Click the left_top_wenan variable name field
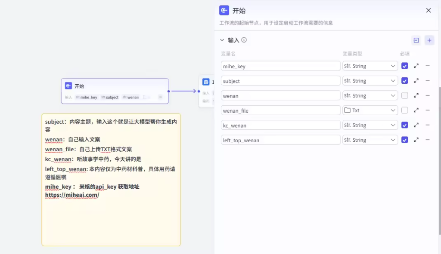Screen dimensions: 441x254 tap(280, 140)
